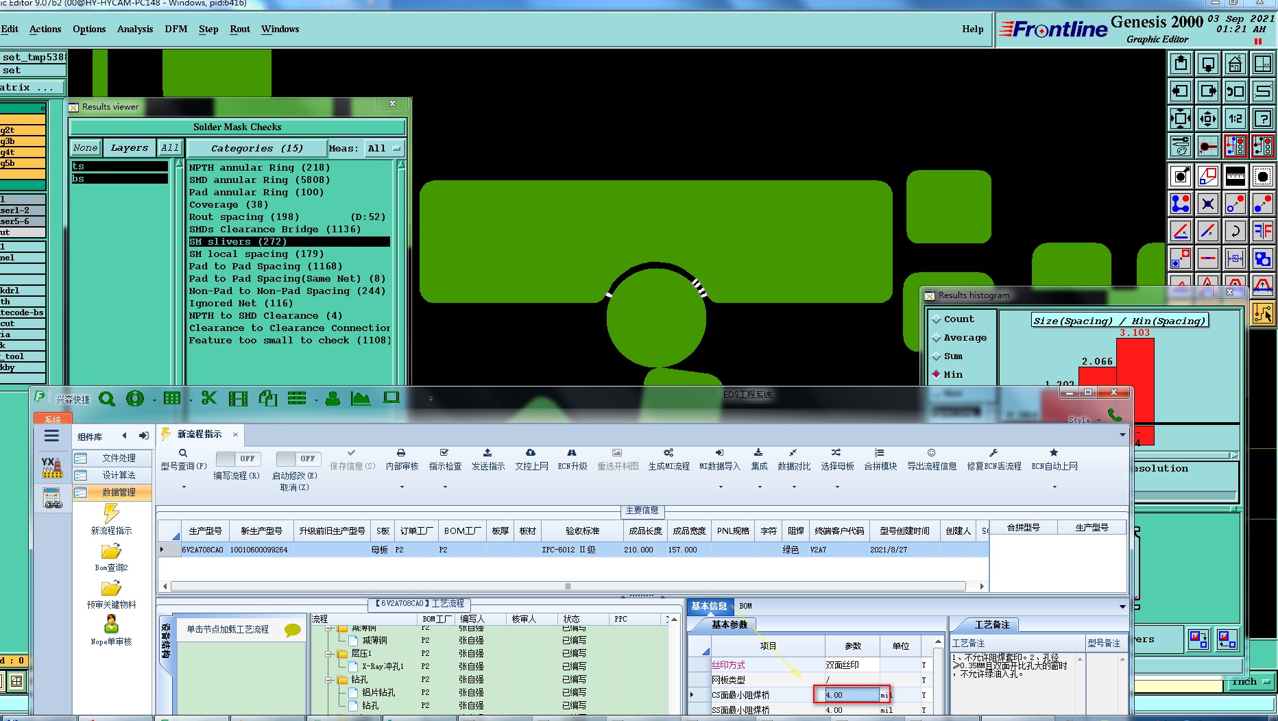Click the wrench and palette options icon
The height and width of the screenshot is (721, 1278).
tap(1180, 146)
